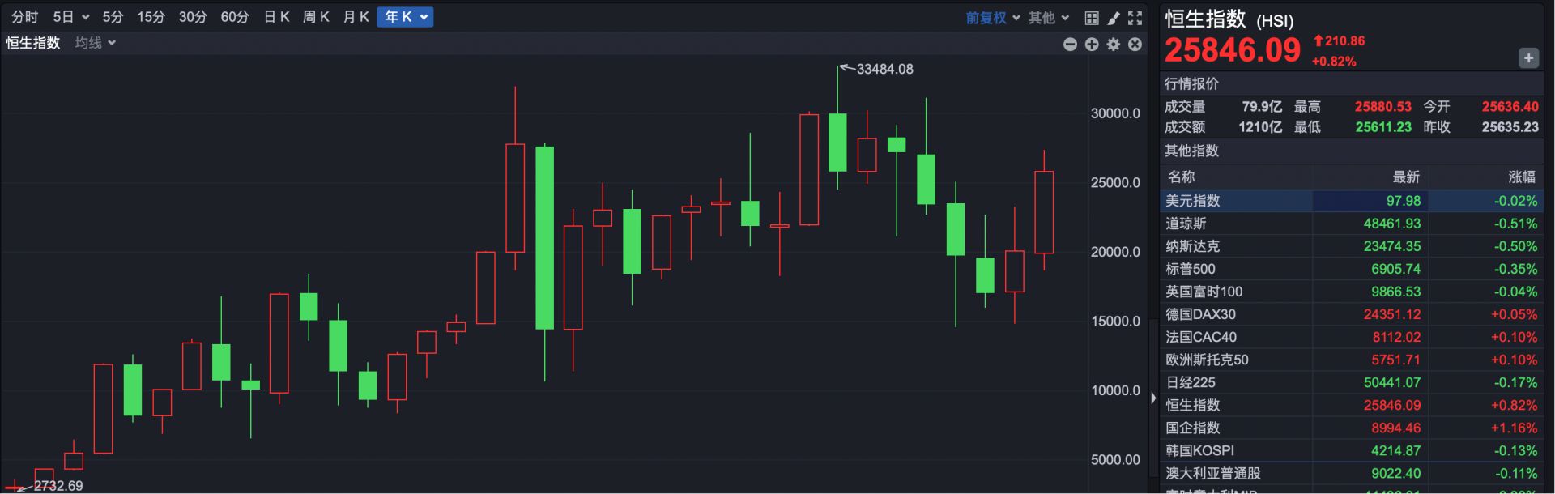The image size is (1555, 494).
Task: Open the 道琼斯 index row
Action: [1351, 224]
